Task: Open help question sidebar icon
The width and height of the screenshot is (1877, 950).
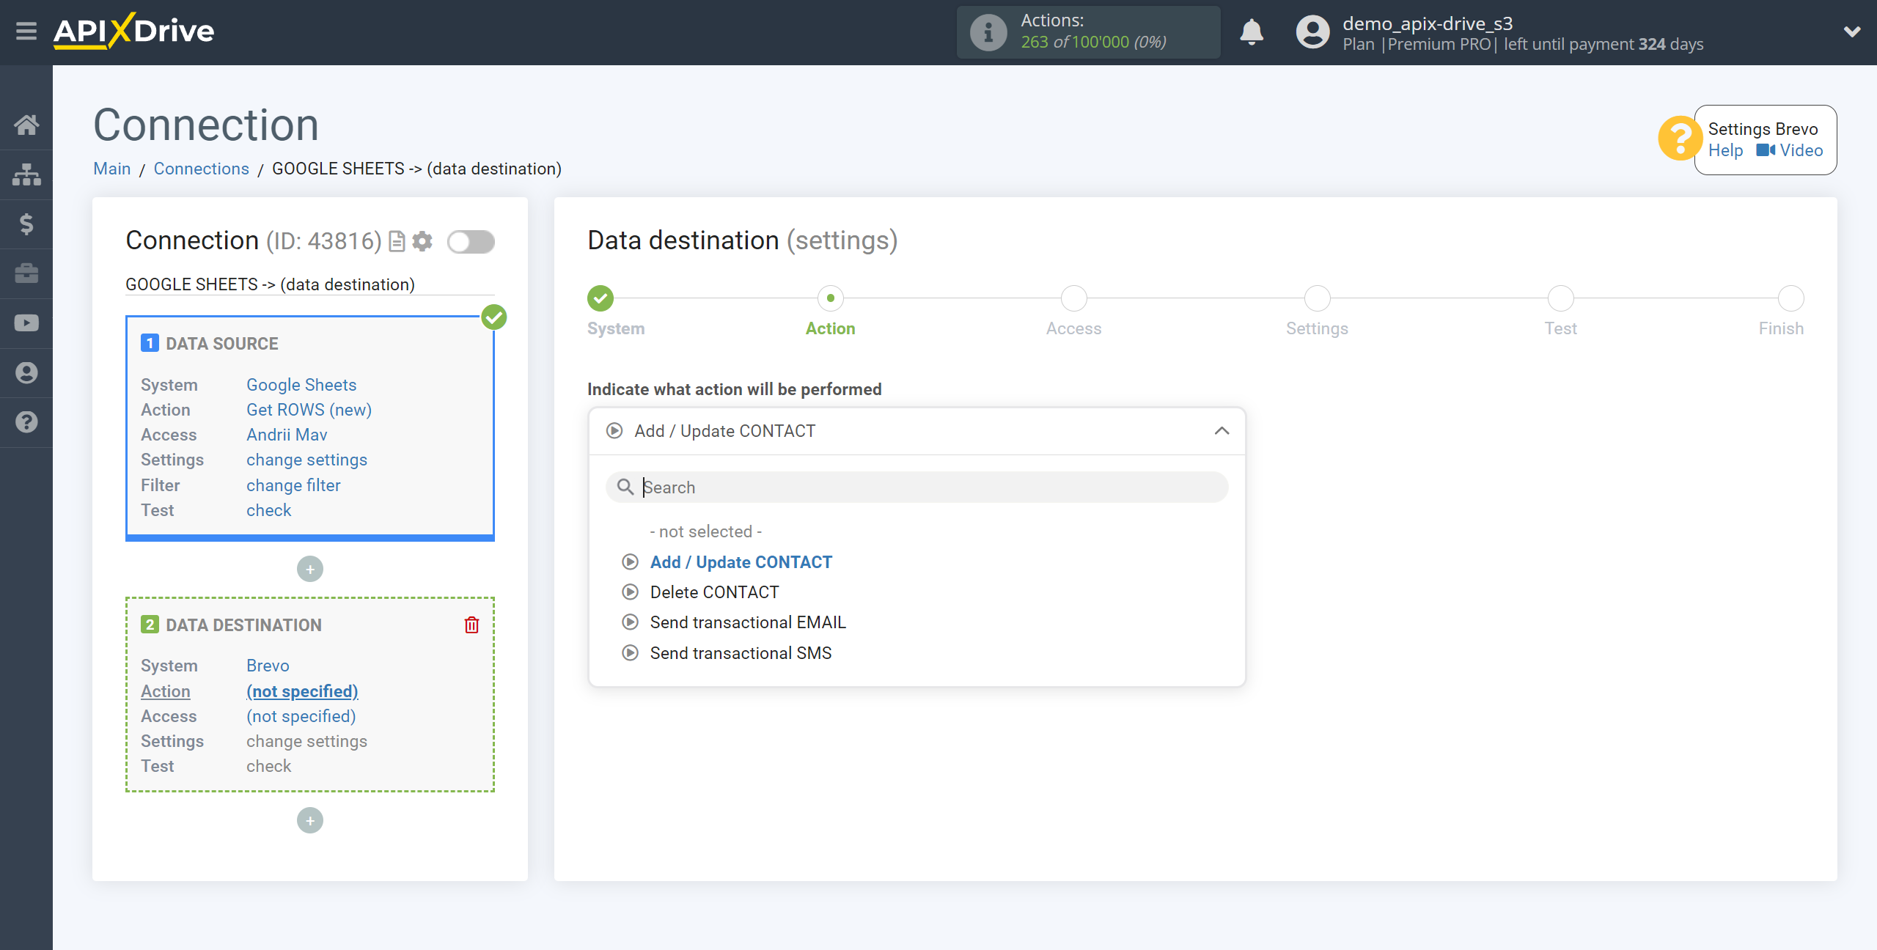Action: [26, 422]
